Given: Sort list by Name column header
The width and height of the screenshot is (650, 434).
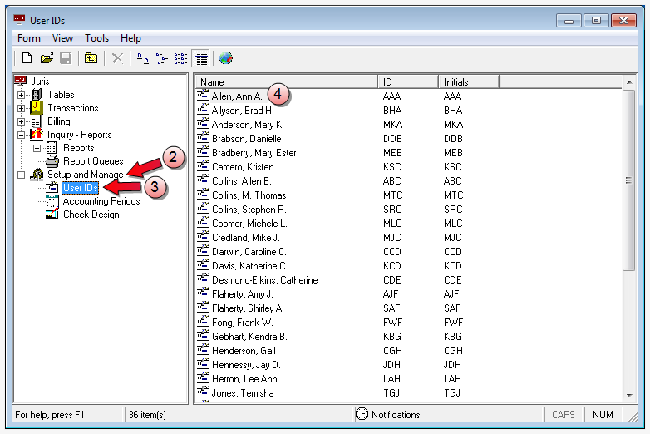Looking at the screenshot, I should (287, 81).
